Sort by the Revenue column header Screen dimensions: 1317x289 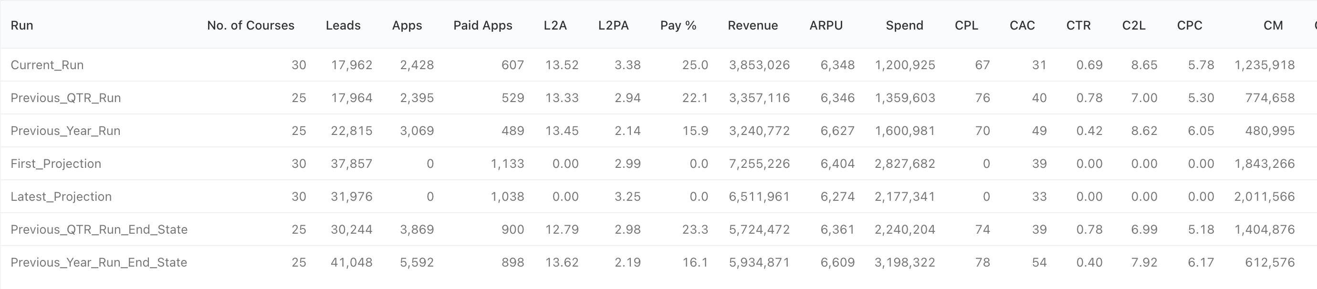coord(753,26)
